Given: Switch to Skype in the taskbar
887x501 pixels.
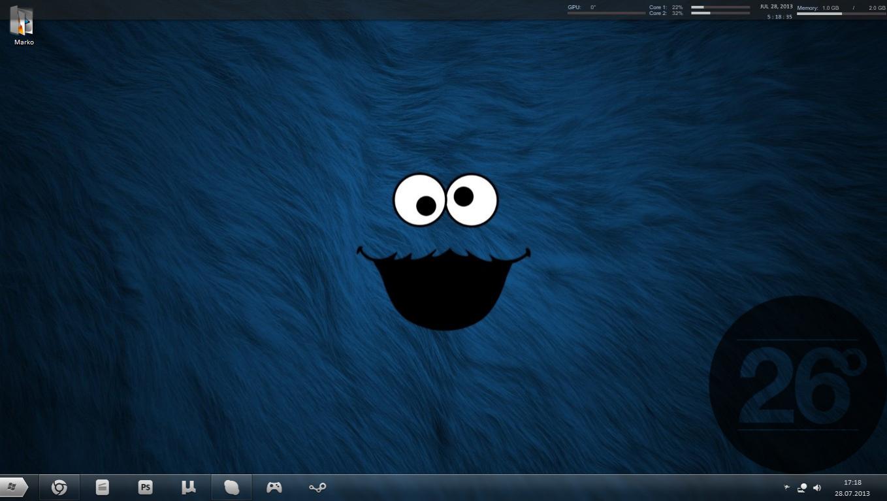Looking at the screenshot, I should point(231,487).
